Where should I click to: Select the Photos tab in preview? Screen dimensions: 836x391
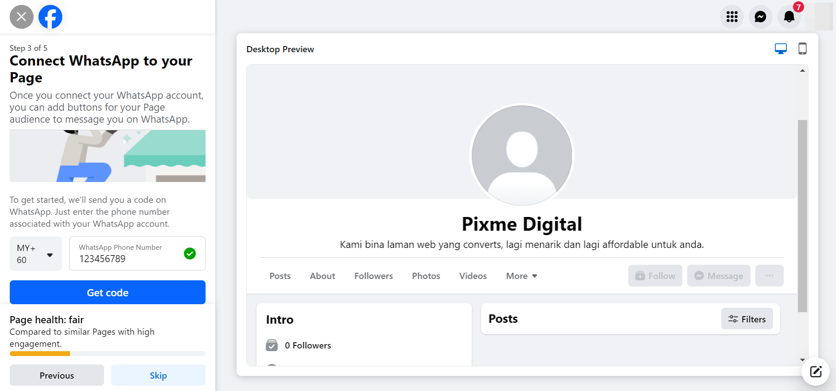426,276
